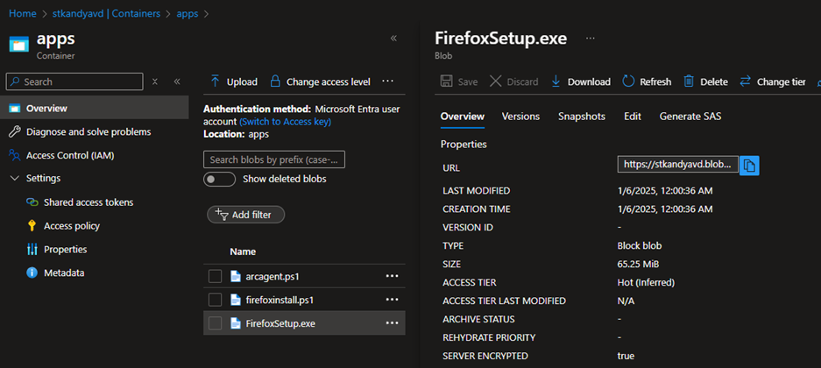Switch to the Snapshots tab

coord(581,117)
